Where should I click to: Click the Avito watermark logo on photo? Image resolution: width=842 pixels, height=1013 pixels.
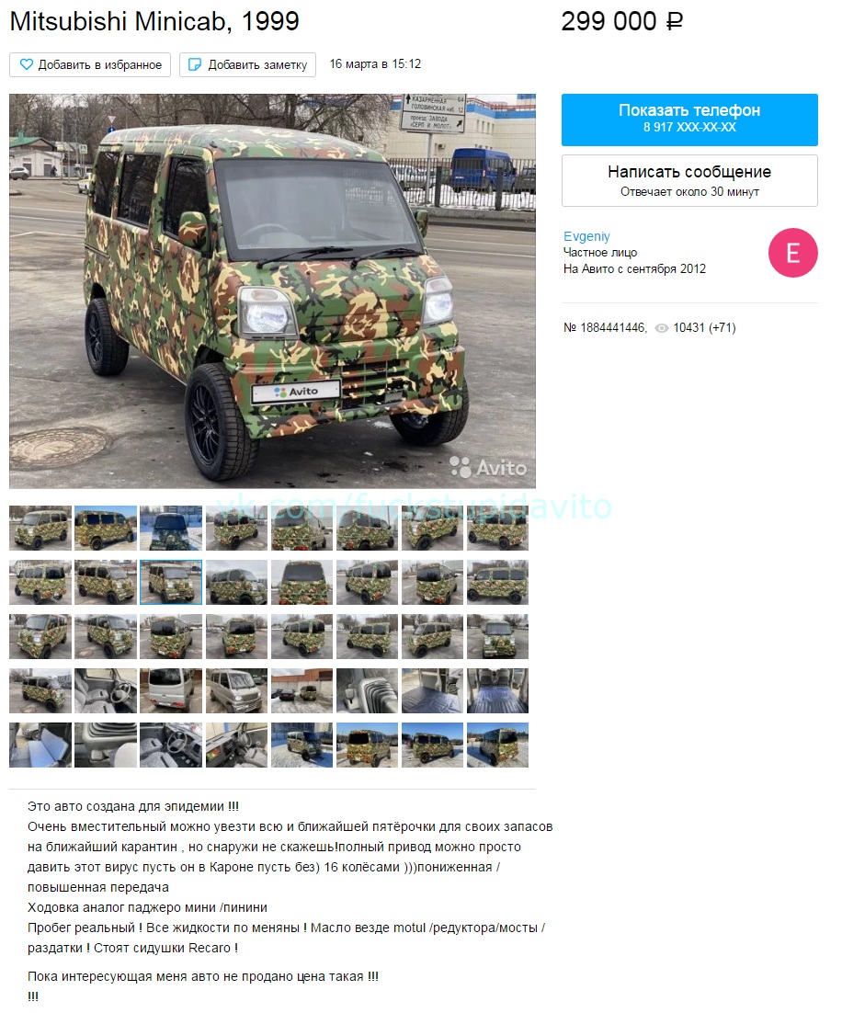(x=488, y=467)
